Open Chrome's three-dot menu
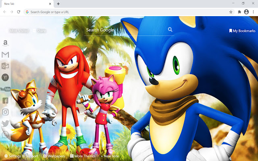Viewport: 258px width, 161px height. click(x=253, y=12)
